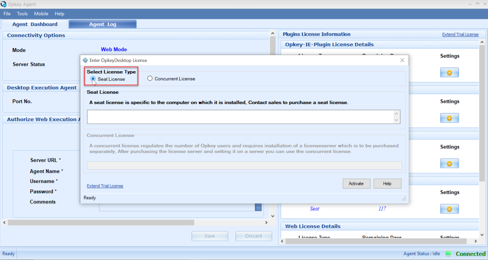Click scroll-down arrow in license key field

coord(396,120)
